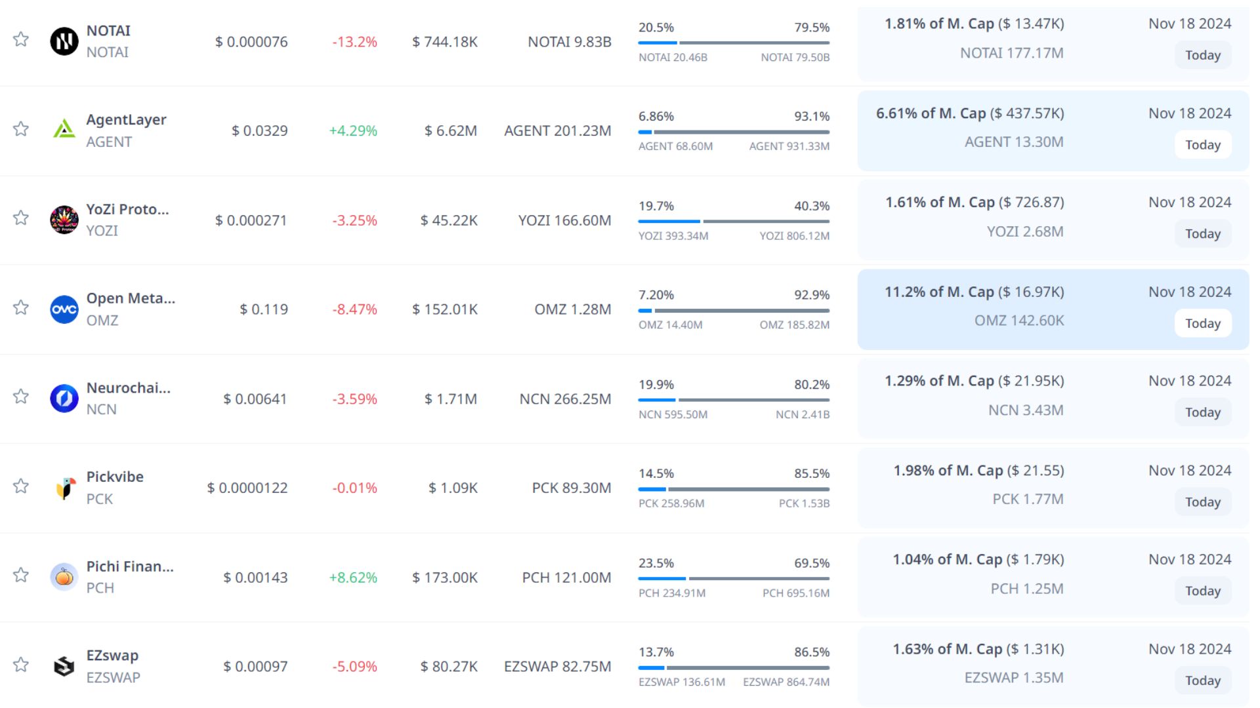Star the EZswap row as favorite
The height and width of the screenshot is (708, 1260).
(x=21, y=665)
